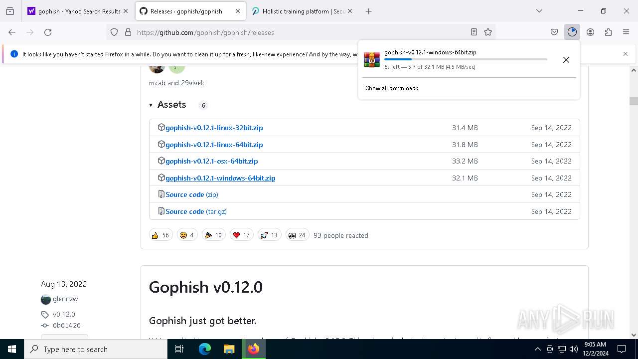Open commit 6b61426

[x=66, y=326]
